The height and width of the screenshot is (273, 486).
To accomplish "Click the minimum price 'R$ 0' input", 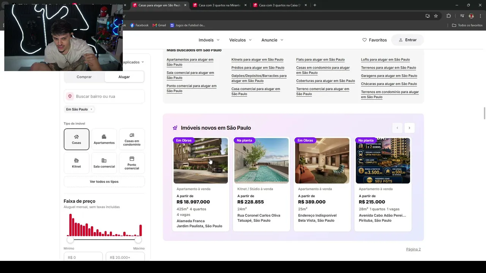I will [83, 257].
